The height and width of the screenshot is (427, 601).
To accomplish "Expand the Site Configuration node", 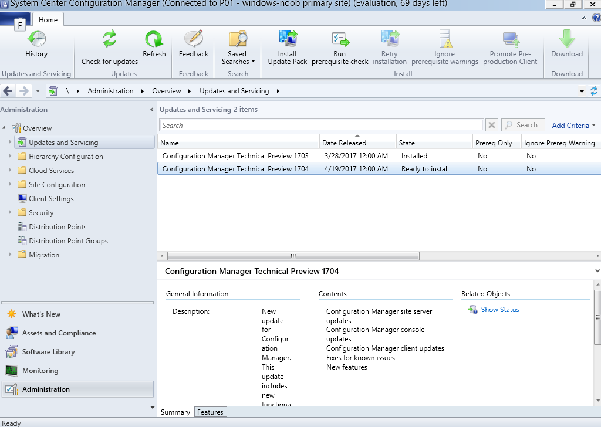I will pos(9,185).
